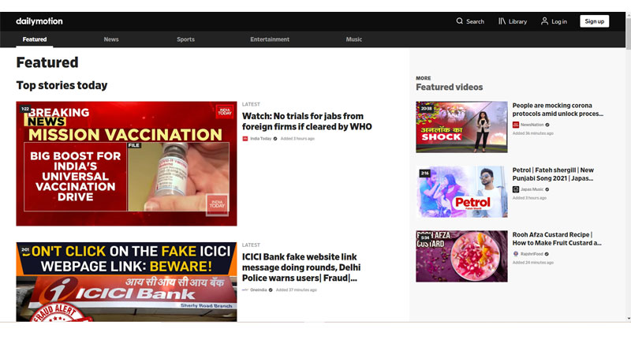631x355 pixels.
Task: Click the Library label in header
Action: point(517,22)
